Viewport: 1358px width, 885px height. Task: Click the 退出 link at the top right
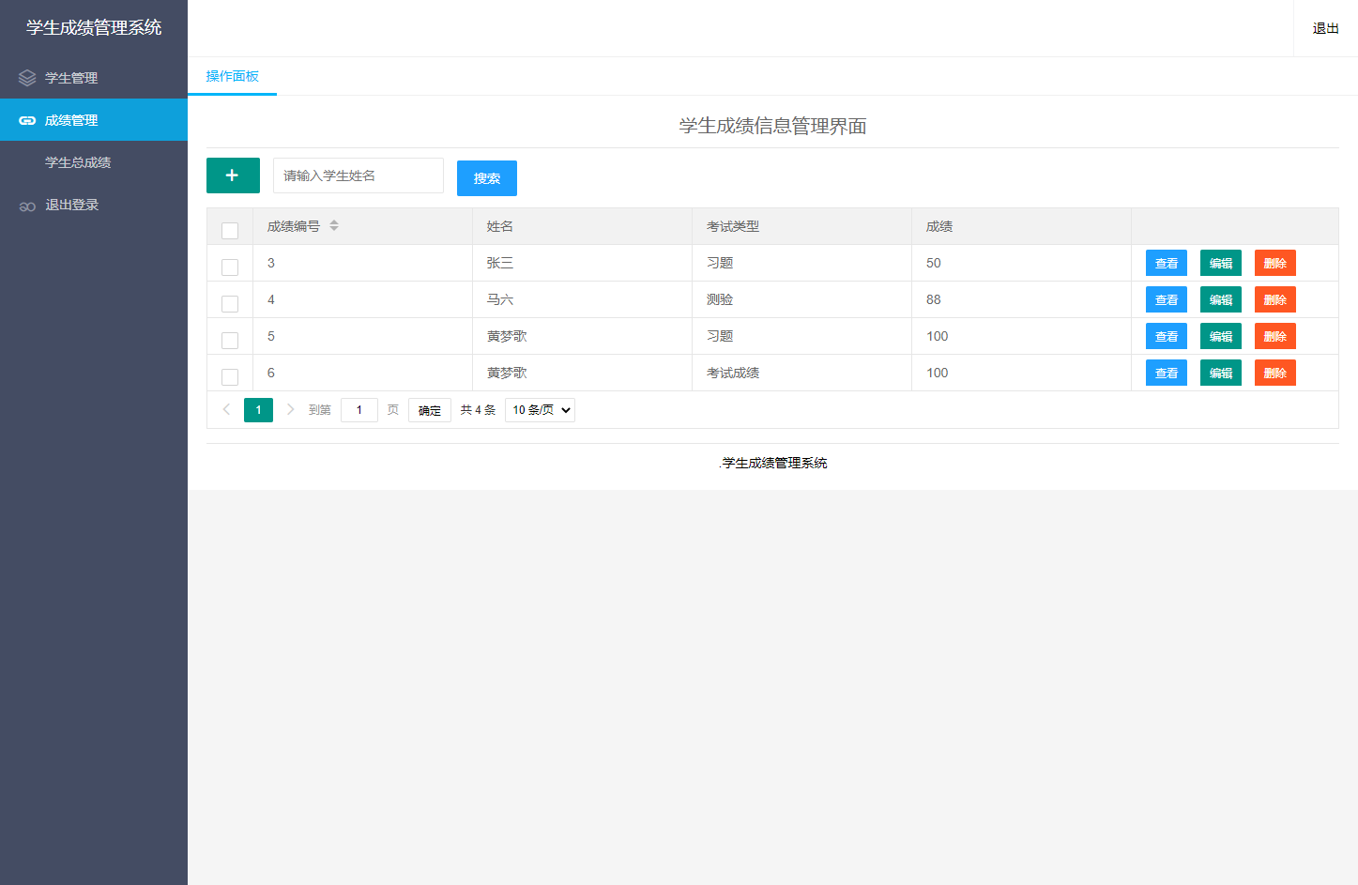coord(1323,27)
